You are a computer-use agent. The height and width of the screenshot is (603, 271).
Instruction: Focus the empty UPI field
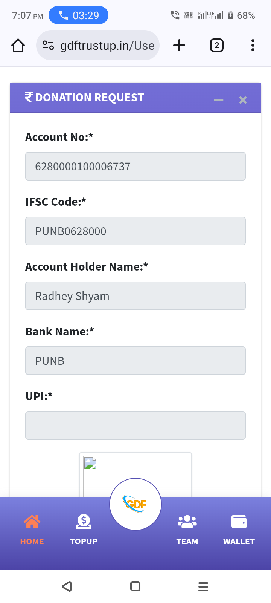point(135,425)
